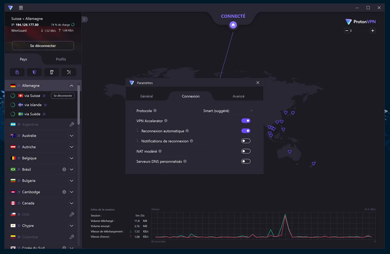Disable the VPN Accelerator switch
Screen dimensions: 390x254
[246, 121]
